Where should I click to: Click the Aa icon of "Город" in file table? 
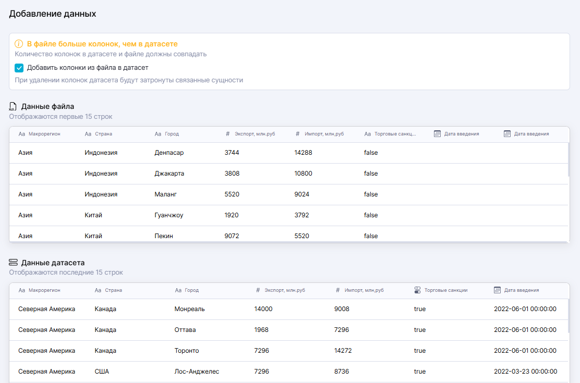click(158, 134)
